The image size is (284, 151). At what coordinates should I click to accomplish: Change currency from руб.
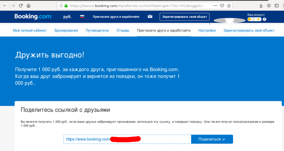[x=67, y=17]
